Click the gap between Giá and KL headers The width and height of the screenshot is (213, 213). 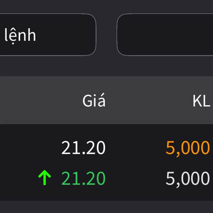coord(149,100)
